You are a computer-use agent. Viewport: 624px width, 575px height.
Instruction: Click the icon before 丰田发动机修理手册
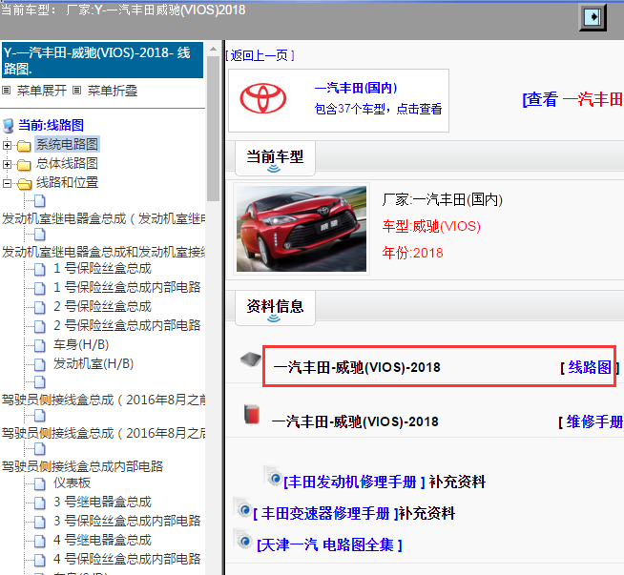(x=274, y=476)
